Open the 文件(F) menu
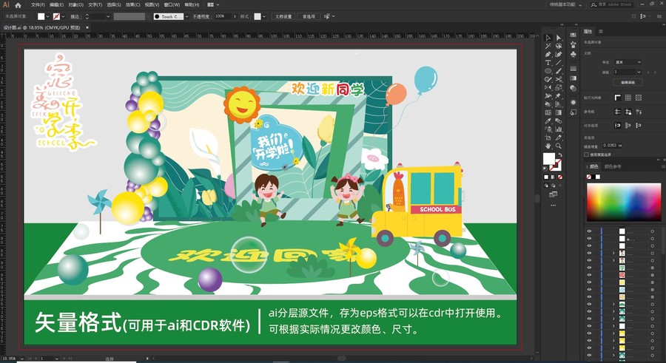The width and height of the screenshot is (666, 363). click(x=38, y=4)
